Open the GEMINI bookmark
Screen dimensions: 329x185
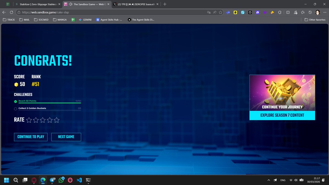(85, 20)
